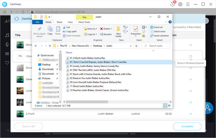Open recent locations dropdown arrow

(x=46, y=46)
